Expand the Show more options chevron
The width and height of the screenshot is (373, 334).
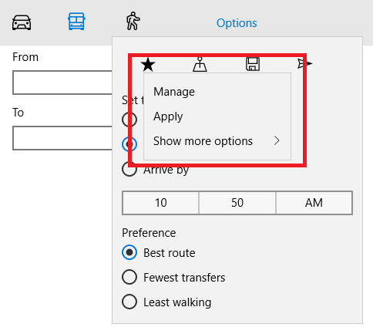click(277, 141)
